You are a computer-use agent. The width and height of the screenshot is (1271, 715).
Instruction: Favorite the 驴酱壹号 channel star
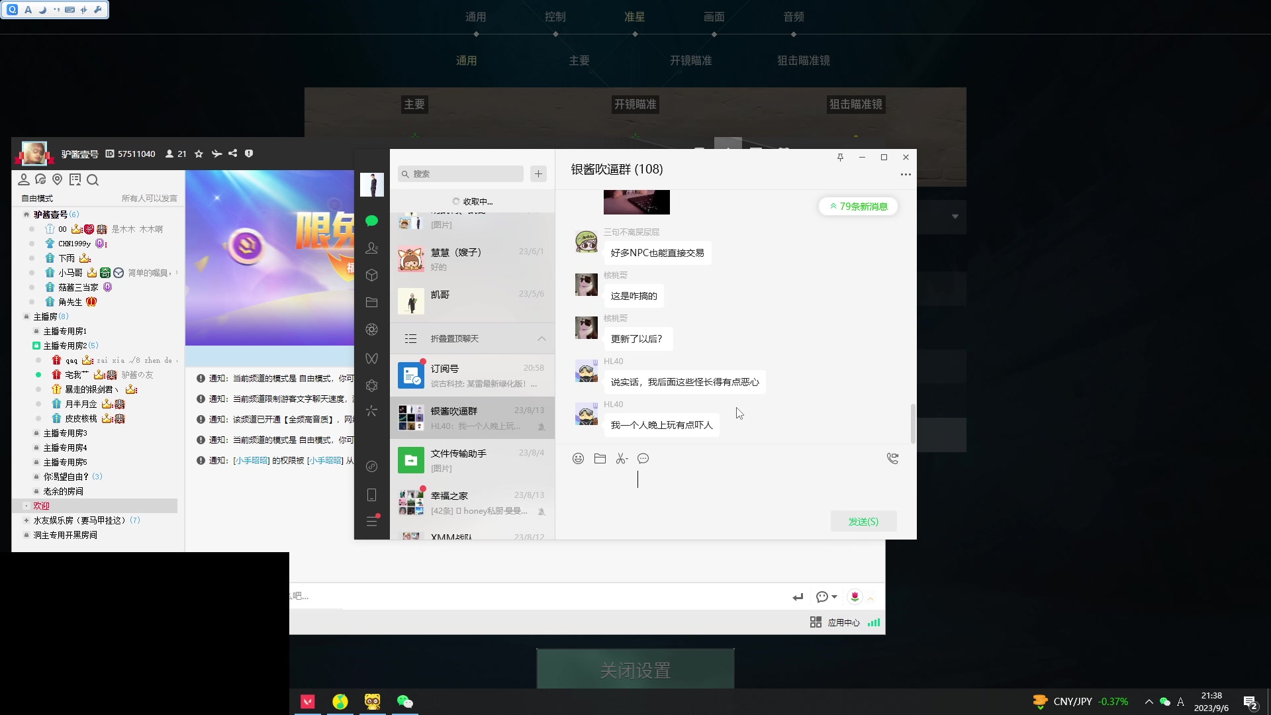[x=199, y=154]
